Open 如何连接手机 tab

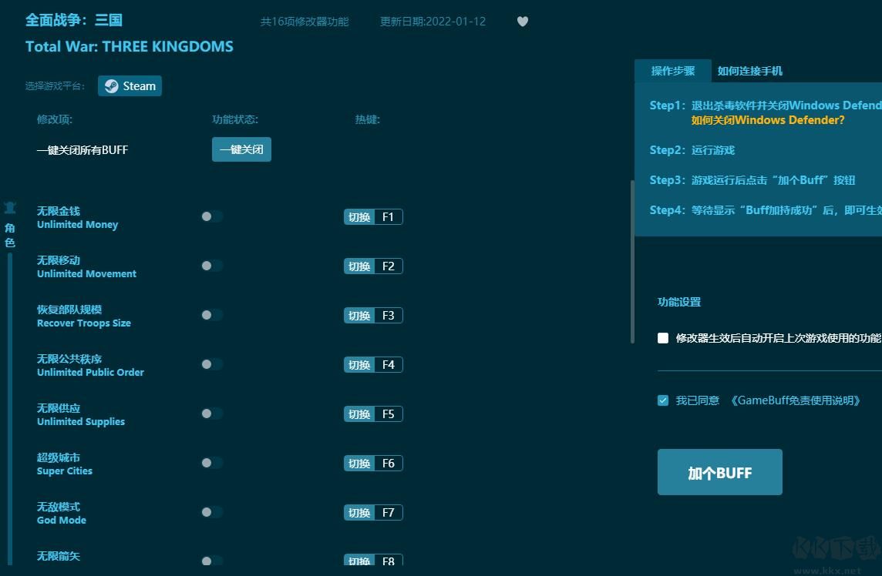tap(750, 71)
